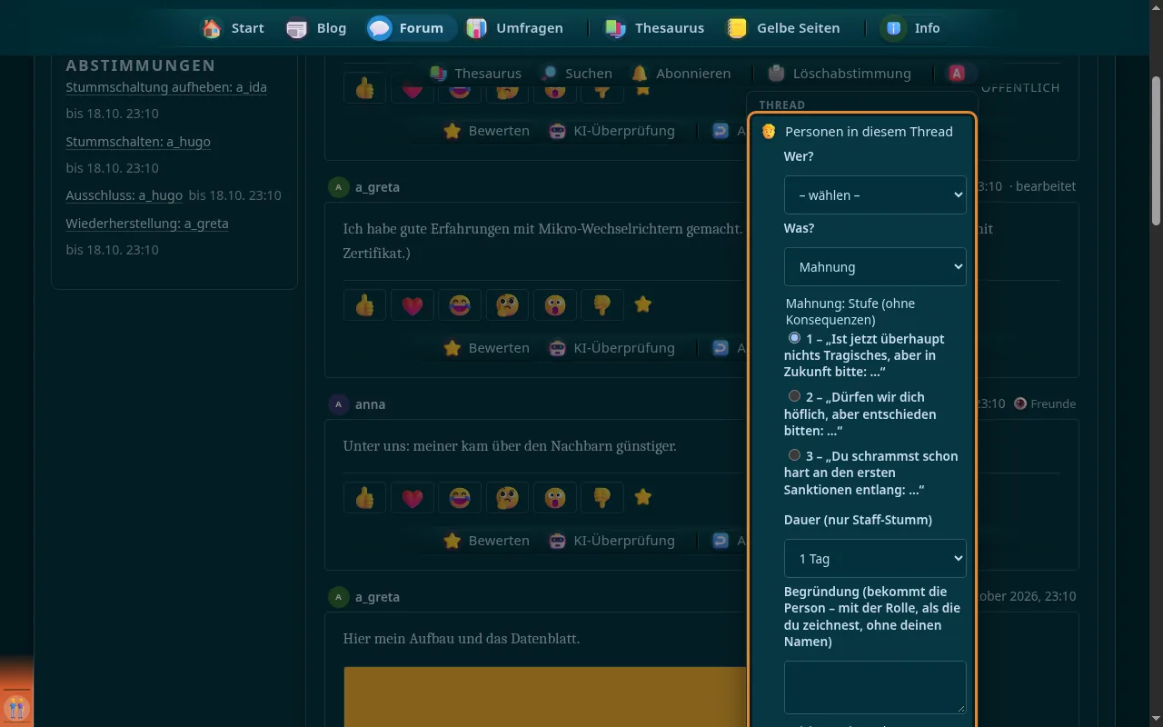
Task: Open the 'Was?' dropdown showing Mahnung
Action: [x=875, y=267]
